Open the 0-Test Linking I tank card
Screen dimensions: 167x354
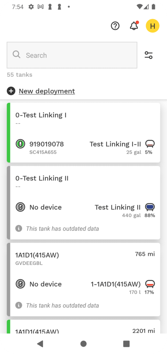tap(84, 133)
